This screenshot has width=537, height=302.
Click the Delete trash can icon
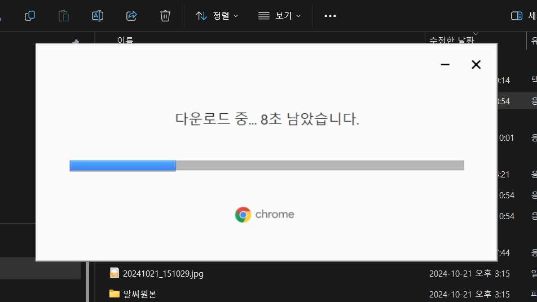[165, 16]
